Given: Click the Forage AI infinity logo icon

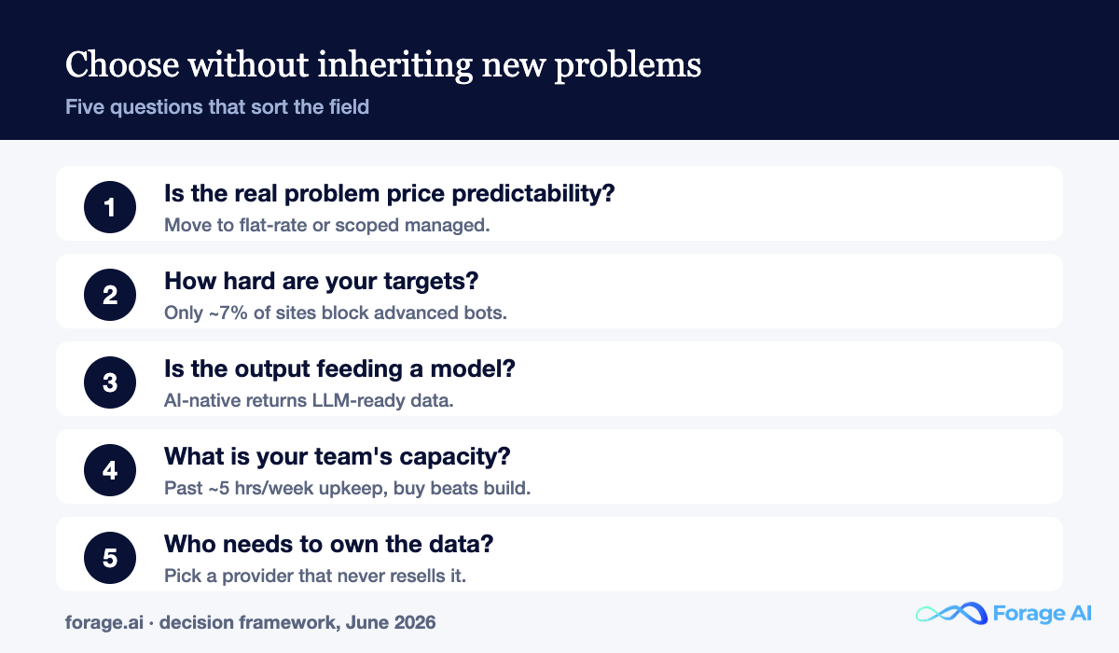Looking at the screenshot, I should [950, 613].
